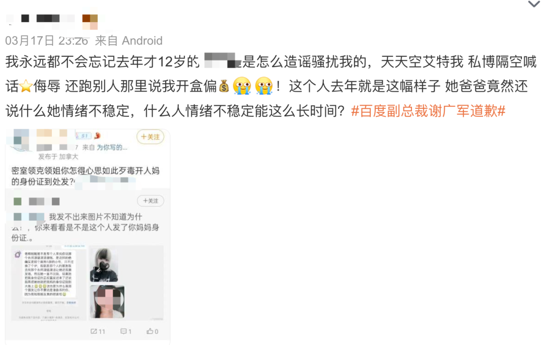Image resolution: width=544 pixels, height=345 pixels.
Task: Click the orange badge beside the username
Action: coord(90,22)
